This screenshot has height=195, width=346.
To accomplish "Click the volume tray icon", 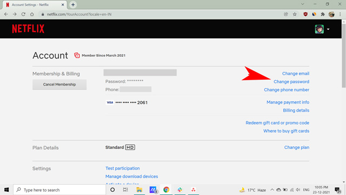I will tap(298, 190).
